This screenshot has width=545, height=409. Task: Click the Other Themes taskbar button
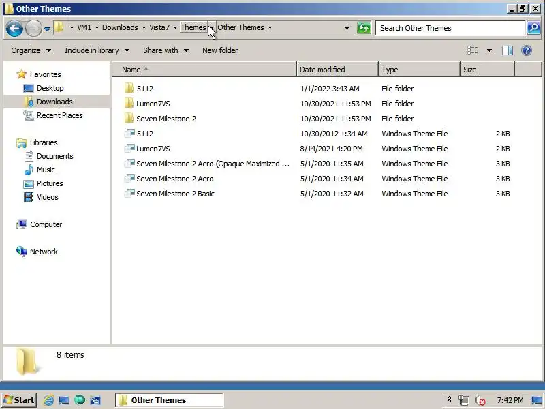pyautogui.click(x=169, y=400)
